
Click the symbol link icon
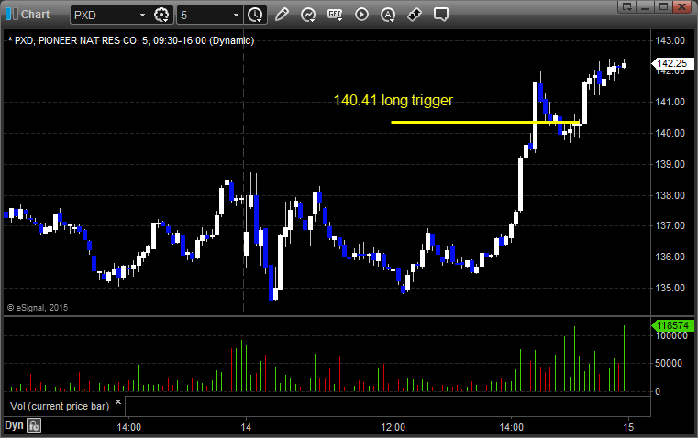(415, 15)
